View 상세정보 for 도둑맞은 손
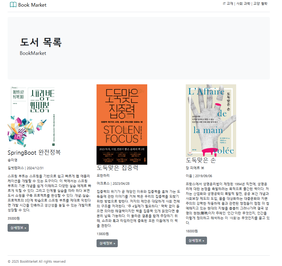 tap(196, 241)
